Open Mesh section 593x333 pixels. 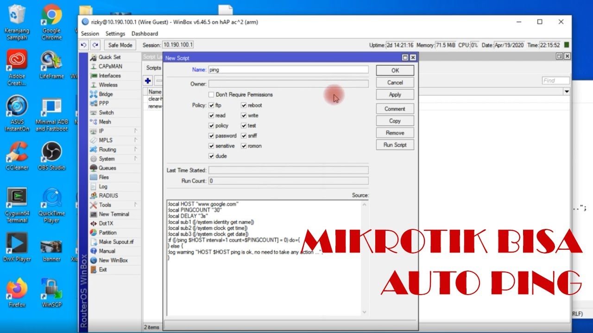coord(105,122)
